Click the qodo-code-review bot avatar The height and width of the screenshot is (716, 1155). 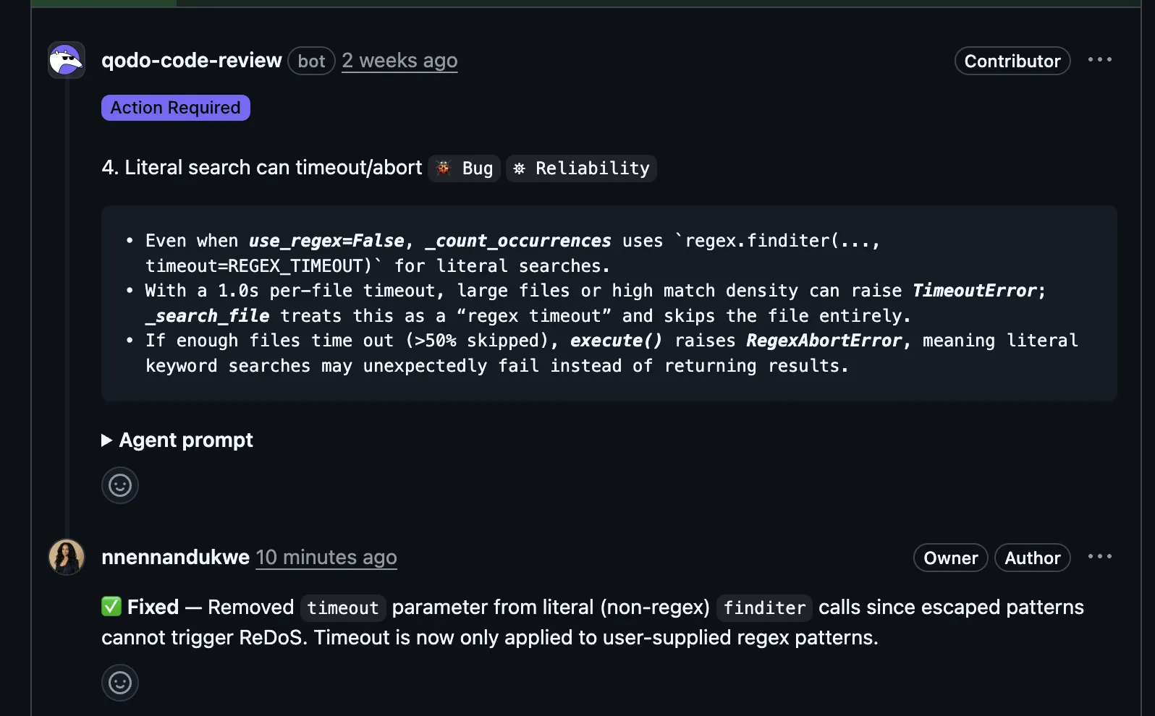tap(67, 60)
